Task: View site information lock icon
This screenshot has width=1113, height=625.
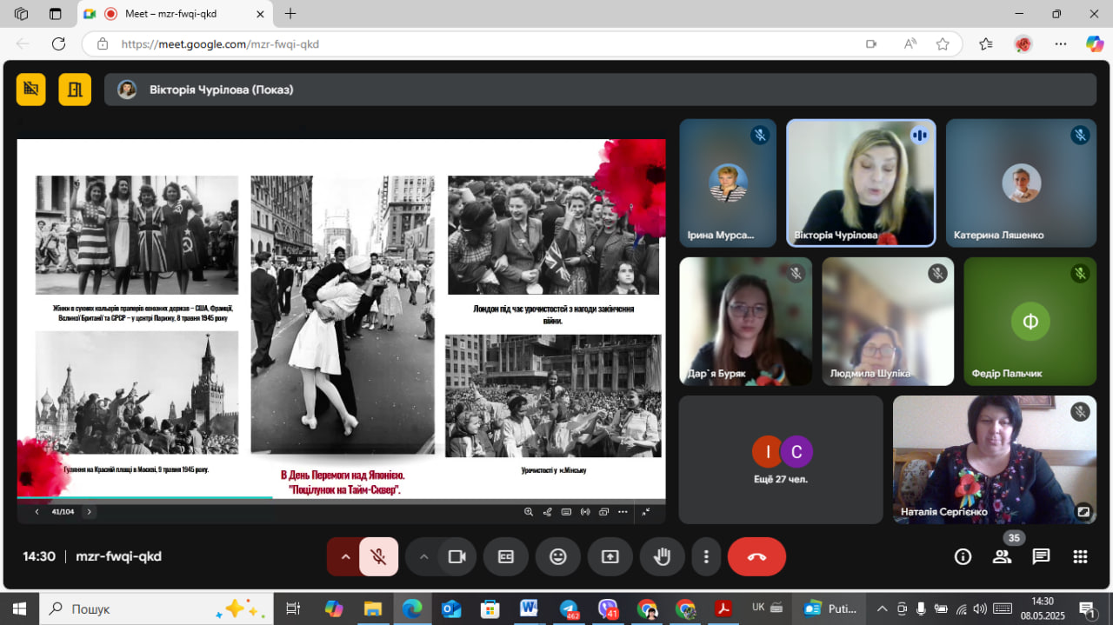Action: click(103, 43)
